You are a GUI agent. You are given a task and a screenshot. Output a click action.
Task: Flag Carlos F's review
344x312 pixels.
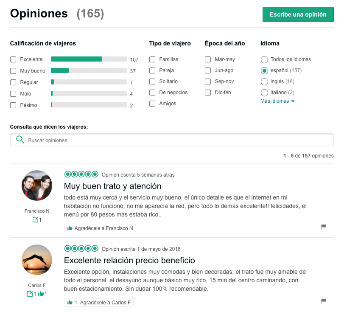coord(323,301)
